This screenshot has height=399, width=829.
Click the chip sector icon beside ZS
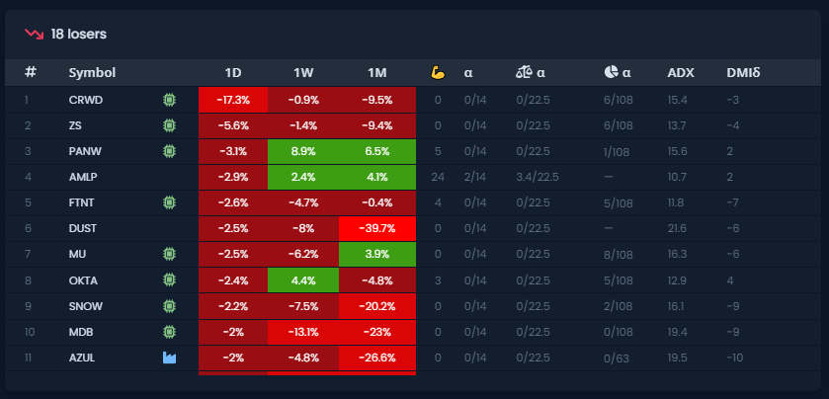tap(169, 125)
